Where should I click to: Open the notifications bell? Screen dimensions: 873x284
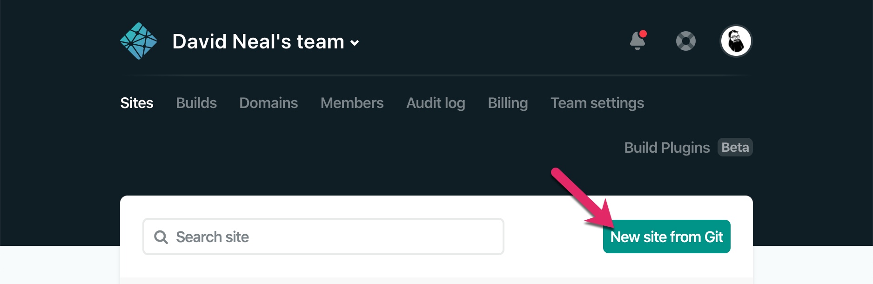click(x=638, y=41)
